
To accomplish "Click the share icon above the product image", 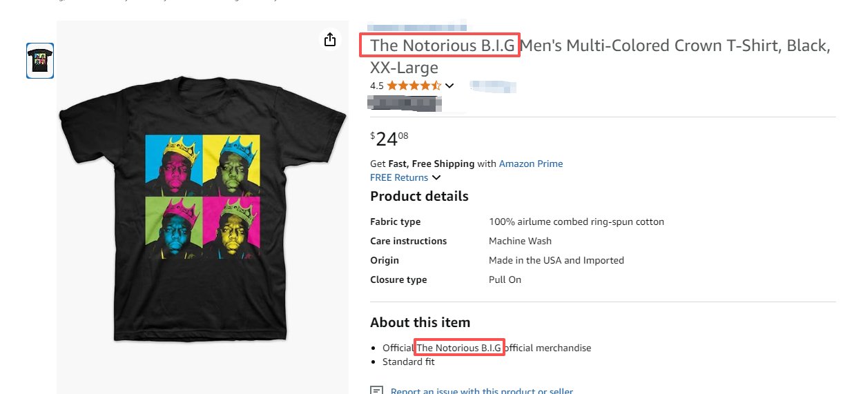I will tap(330, 39).
